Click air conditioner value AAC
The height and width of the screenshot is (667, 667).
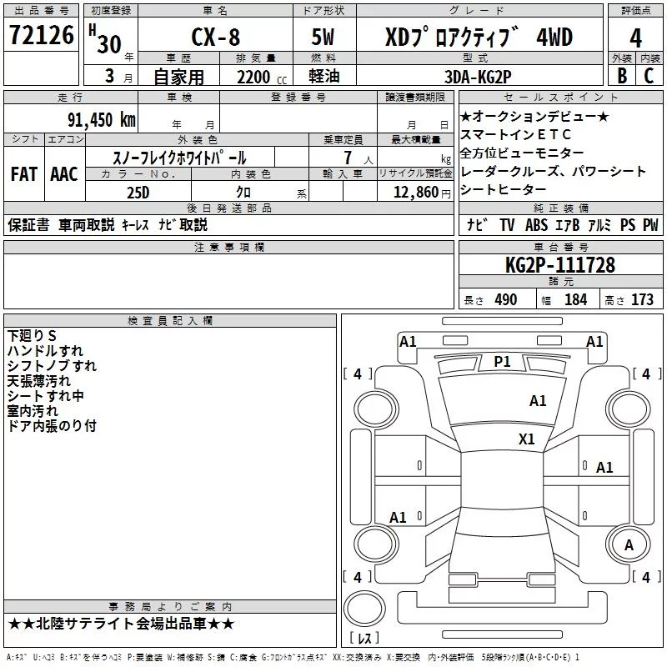pos(64,174)
